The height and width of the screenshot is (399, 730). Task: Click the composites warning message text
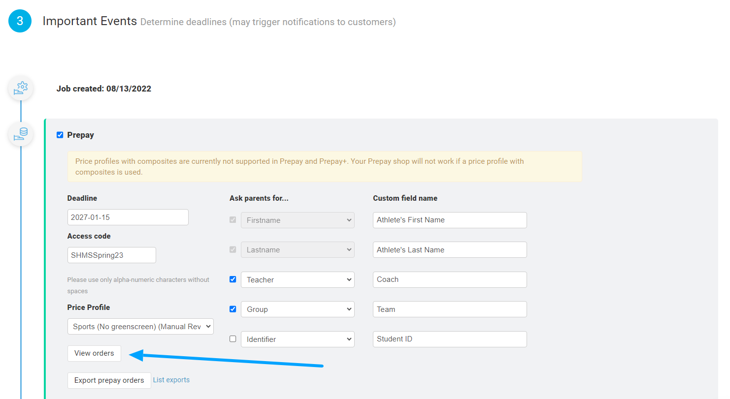pos(299,167)
